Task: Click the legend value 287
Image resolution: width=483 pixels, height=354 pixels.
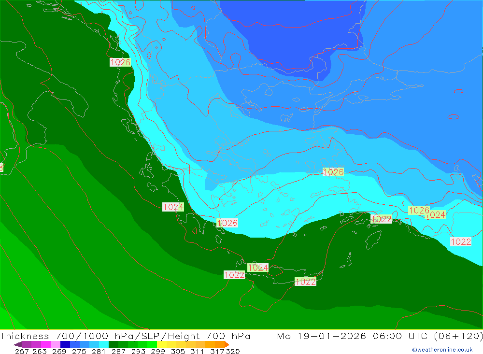Action: coord(118,351)
